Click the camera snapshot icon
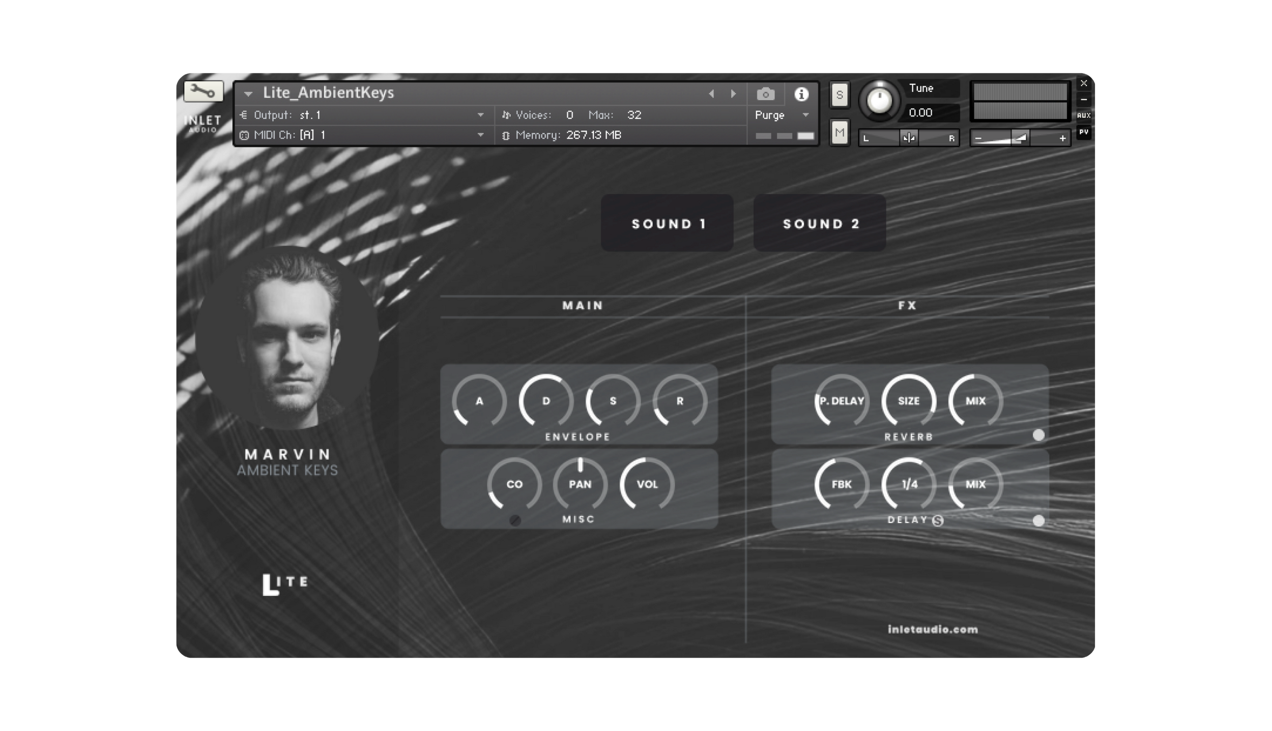Image resolution: width=1272 pixels, height=731 pixels. click(x=765, y=94)
